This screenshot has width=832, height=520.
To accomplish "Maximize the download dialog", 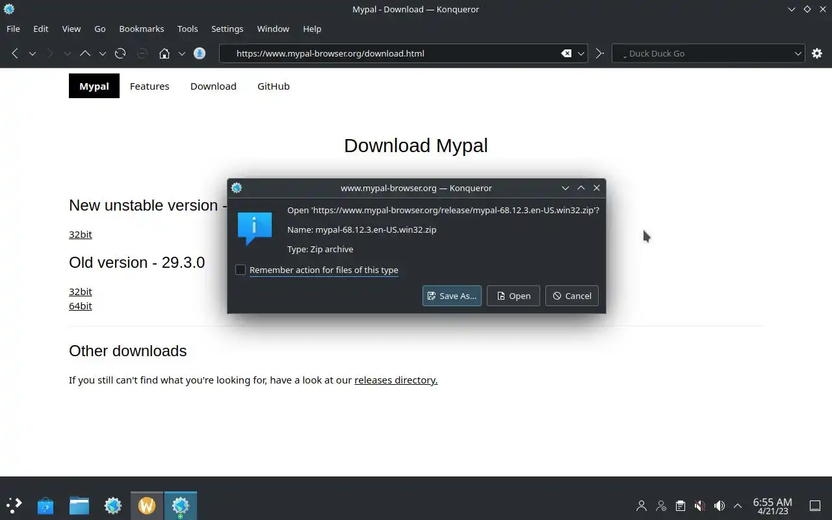I will tap(581, 188).
